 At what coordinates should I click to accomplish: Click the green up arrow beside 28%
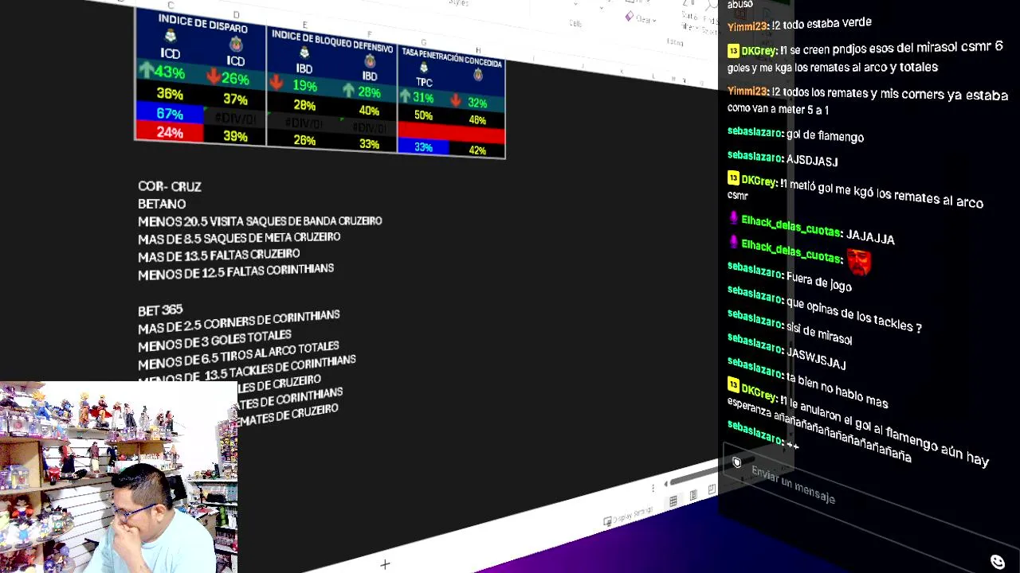pyautogui.click(x=348, y=90)
